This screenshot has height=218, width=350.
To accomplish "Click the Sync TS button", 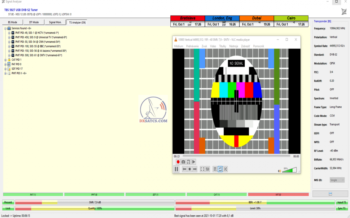I will pyautogui.click(x=342, y=208).
